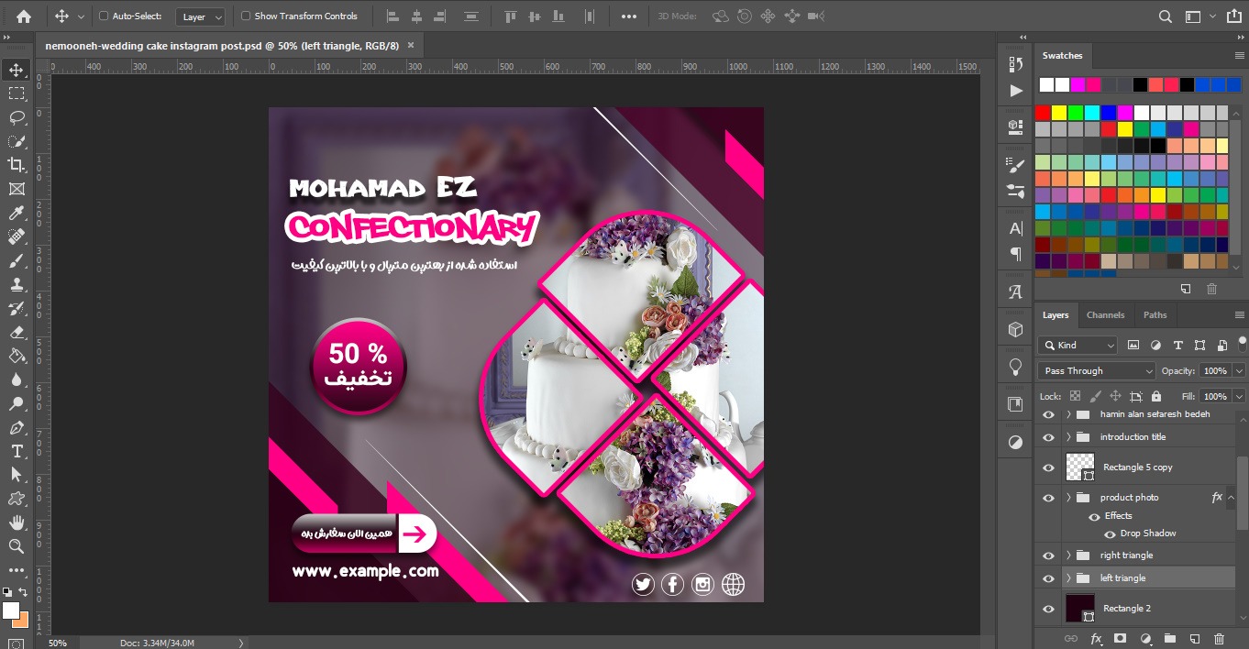
Task: Check Show Transform Controls
Action: pyautogui.click(x=246, y=16)
